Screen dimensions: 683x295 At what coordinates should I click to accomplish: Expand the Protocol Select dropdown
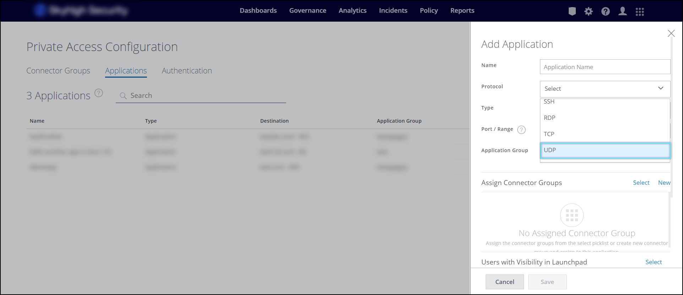click(x=605, y=89)
